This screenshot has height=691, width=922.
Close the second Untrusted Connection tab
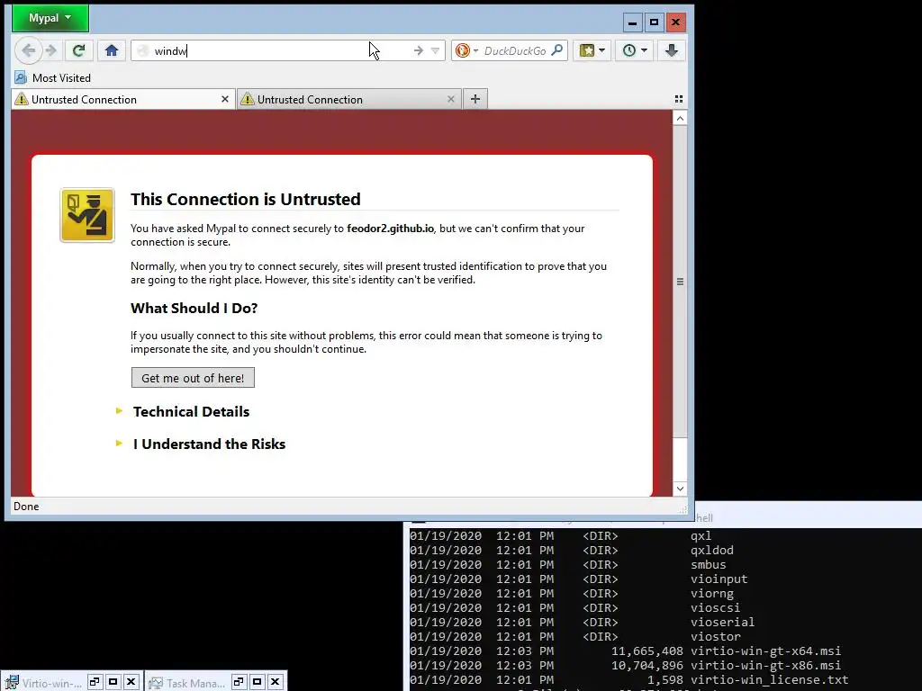(451, 99)
